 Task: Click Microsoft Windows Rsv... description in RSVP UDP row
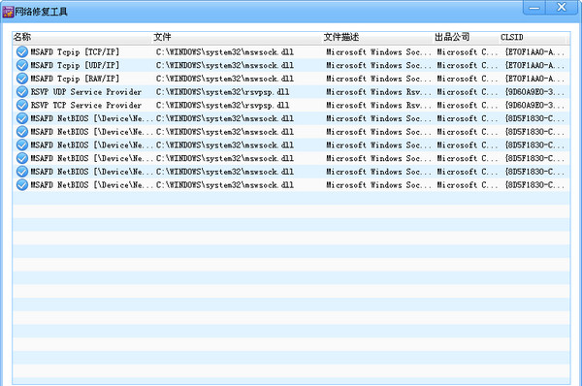click(x=378, y=92)
